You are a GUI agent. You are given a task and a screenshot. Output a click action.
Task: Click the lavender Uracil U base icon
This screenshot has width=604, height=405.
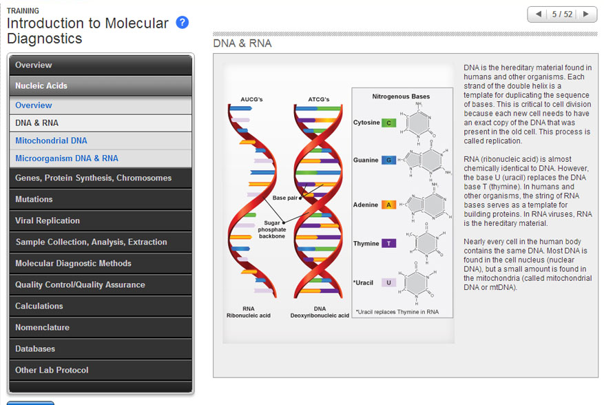(x=389, y=282)
